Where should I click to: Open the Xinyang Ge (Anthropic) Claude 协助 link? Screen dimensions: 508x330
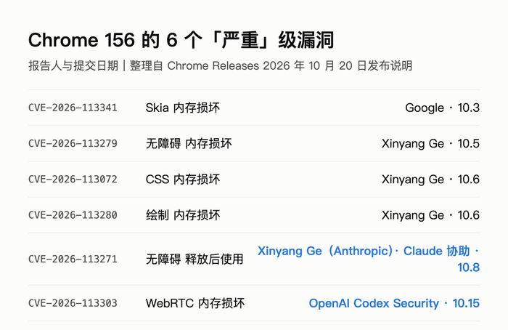coord(369,259)
